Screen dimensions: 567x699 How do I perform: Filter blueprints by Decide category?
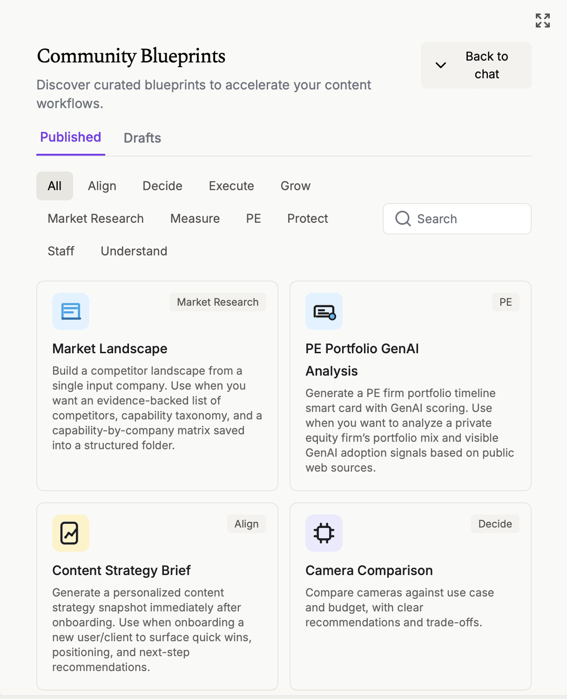pyautogui.click(x=162, y=186)
